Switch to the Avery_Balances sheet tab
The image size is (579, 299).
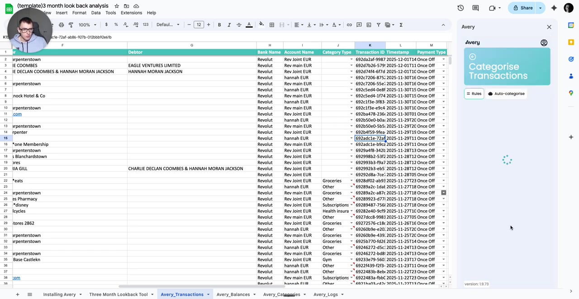click(233, 294)
